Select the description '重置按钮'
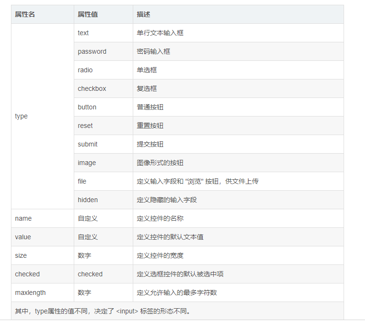 point(150,126)
